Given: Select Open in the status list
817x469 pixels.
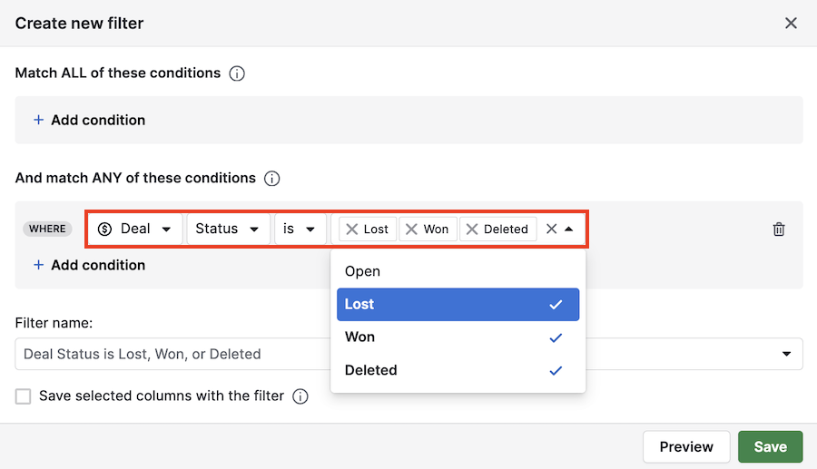Looking at the screenshot, I should pos(363,271).
